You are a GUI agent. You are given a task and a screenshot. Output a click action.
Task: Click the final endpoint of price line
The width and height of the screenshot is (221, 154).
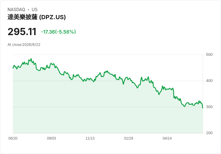pos(203,108)
